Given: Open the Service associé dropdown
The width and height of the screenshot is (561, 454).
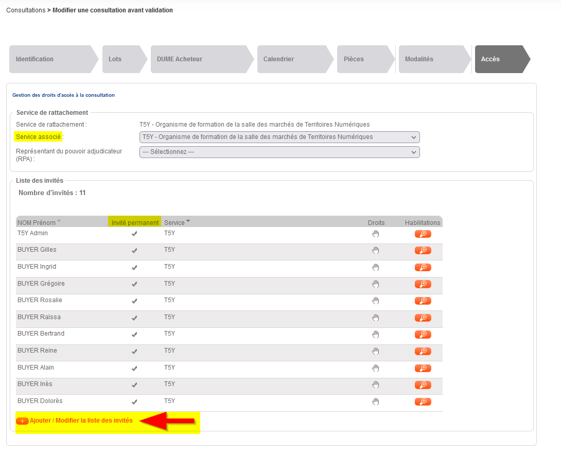Looking at the screenshot, I should (279, 137).
